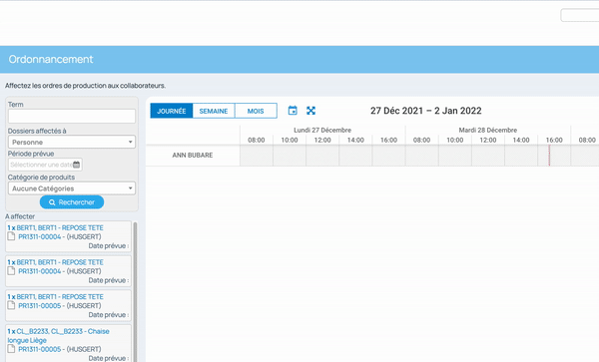Click the calendar icon in Période prévue field
The height and width of the screenshot is (362, 599).
[x=77, y=165]
